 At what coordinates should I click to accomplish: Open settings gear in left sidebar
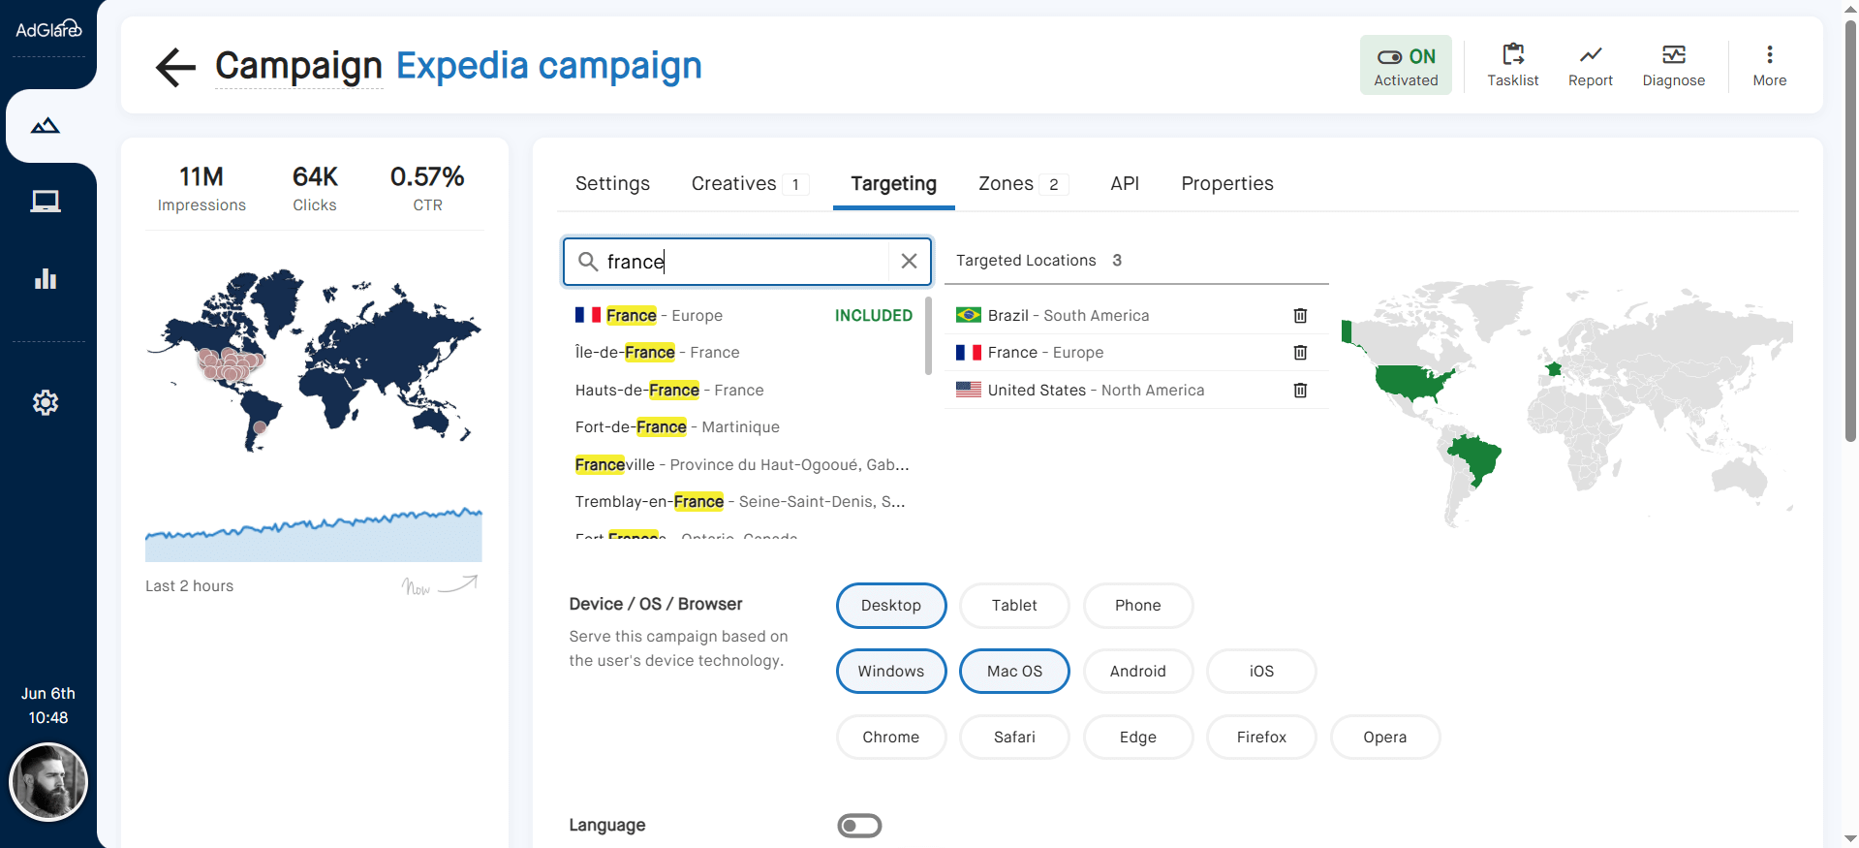(x=46, y=402)
